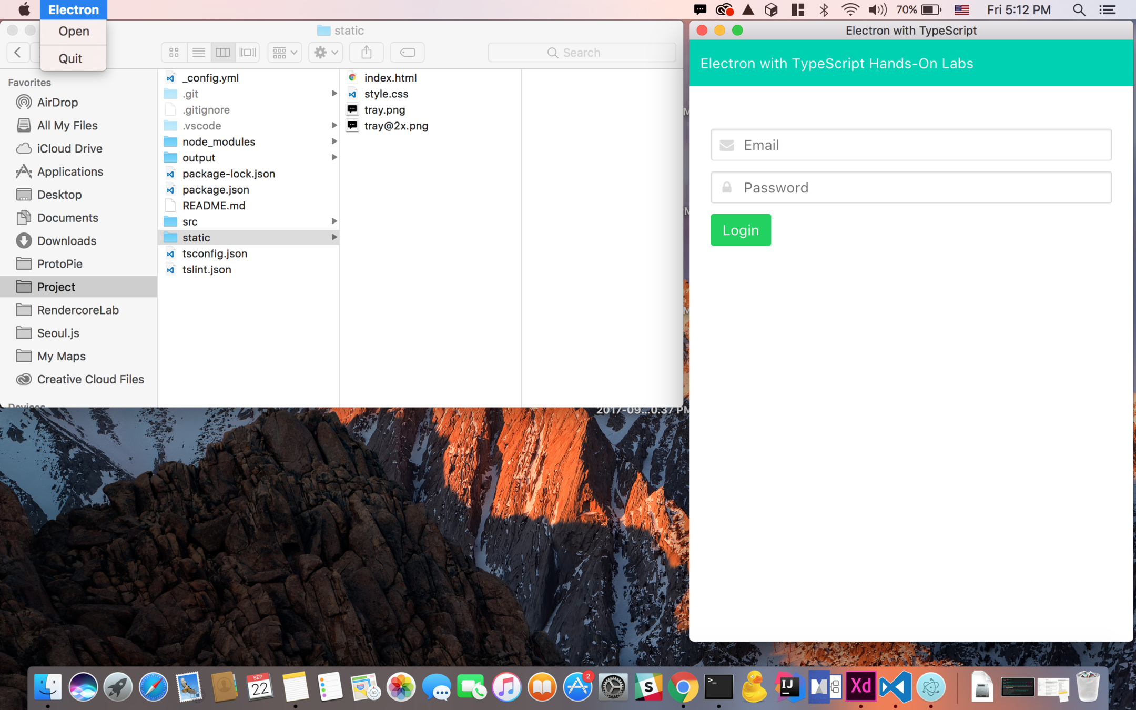Image resolution: width=1136 pixels, height=710 pixels.
Task: Open Visual Studio Code from Dock
Action: click(x=895, y=687)
